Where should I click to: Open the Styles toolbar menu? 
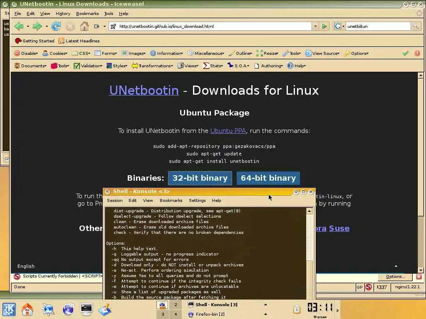coord(117,66)
